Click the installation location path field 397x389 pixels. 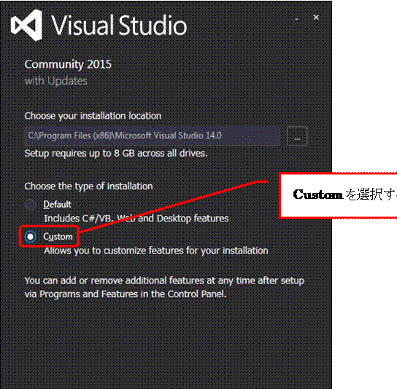click(x=153, y=135)
